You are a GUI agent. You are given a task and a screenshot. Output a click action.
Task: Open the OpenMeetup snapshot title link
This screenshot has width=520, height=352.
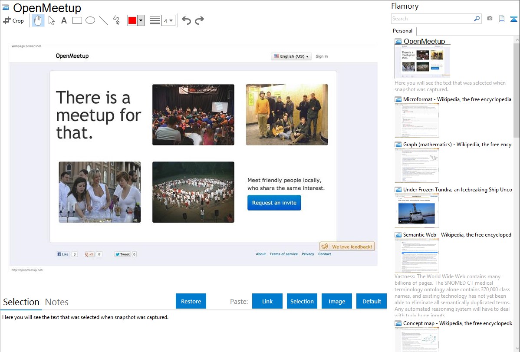click(x=424, y=42)
